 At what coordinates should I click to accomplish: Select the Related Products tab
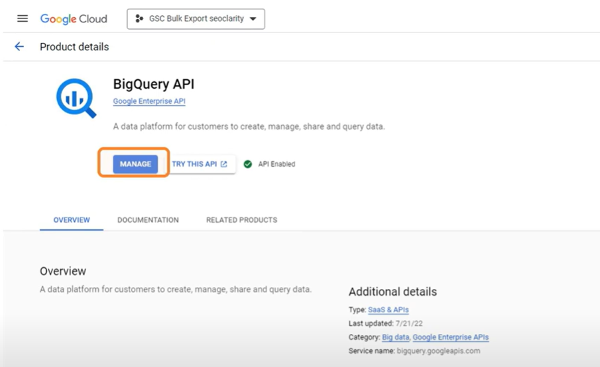pyautogui.click(x=241, y=220)
